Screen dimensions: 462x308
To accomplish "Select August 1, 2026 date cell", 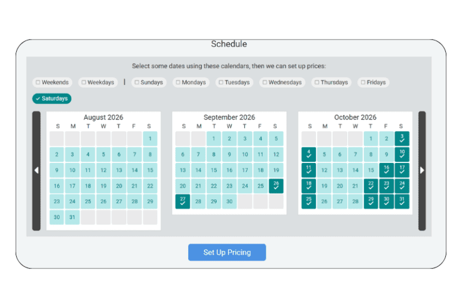I will click(150, 139).
